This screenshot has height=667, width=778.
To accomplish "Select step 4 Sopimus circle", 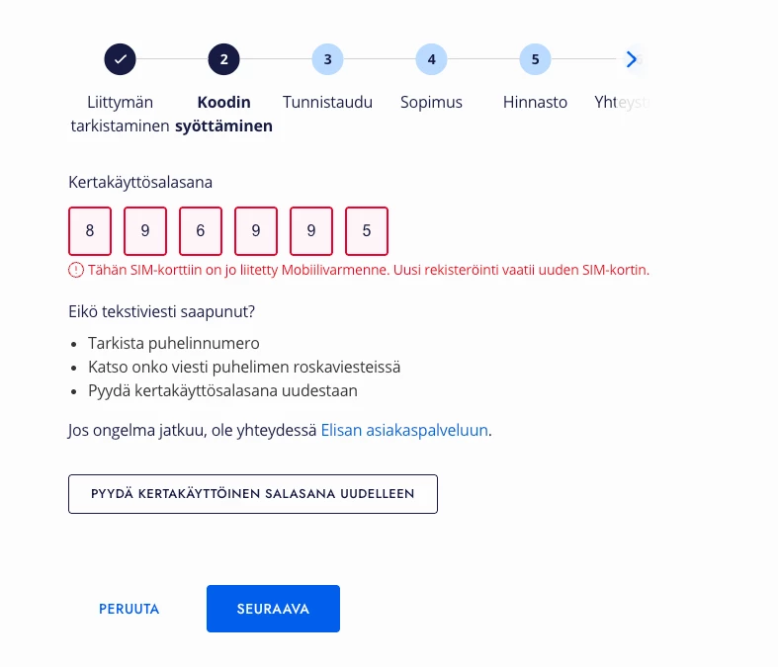I will point(431,59).
